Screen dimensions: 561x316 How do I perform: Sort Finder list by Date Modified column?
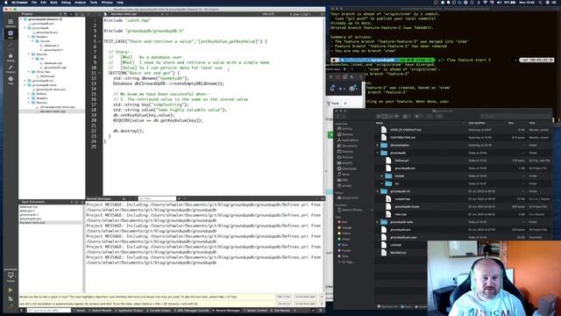pyautogui.click(x=476, y=123)
